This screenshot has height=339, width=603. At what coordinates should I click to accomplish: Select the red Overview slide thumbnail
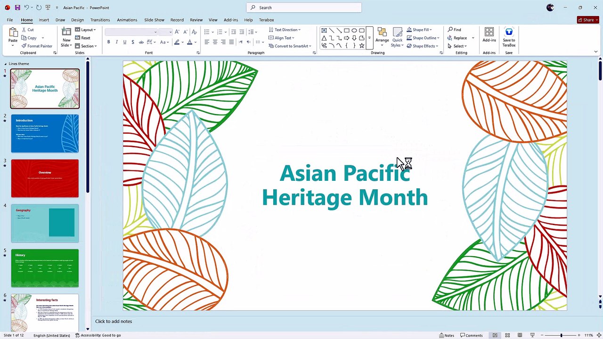point(45,178)
